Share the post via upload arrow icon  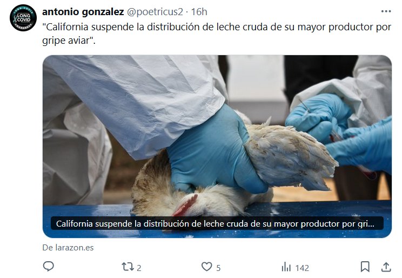point(386,267)
